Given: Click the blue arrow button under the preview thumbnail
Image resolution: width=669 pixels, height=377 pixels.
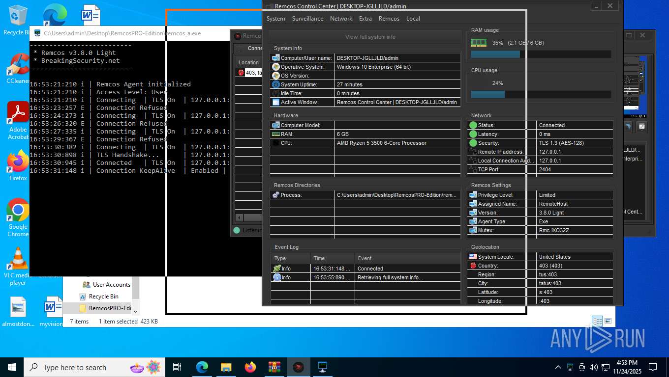Looking at the screenshot, I should click(628, 127).
